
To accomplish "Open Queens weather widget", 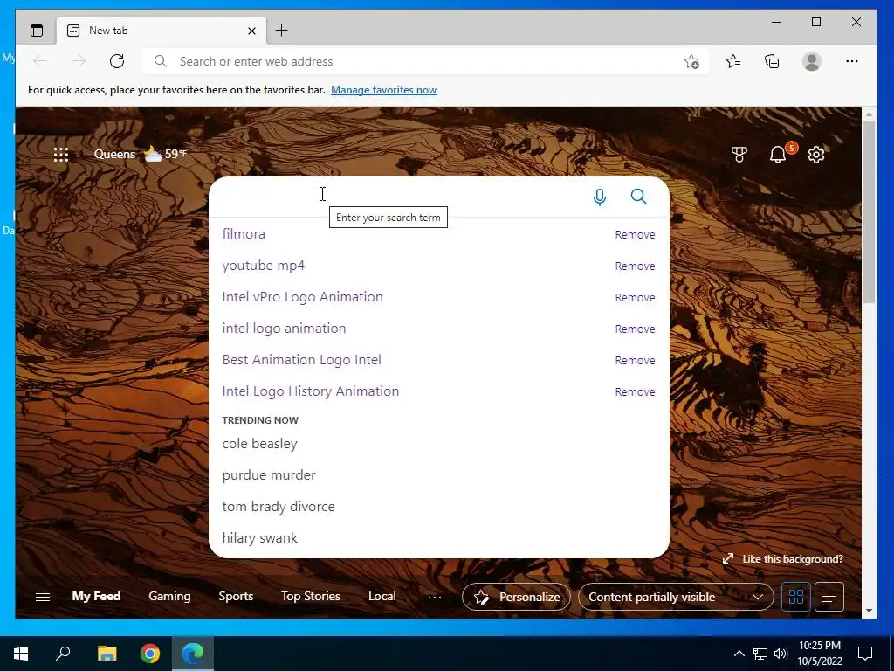I will 141,154.
